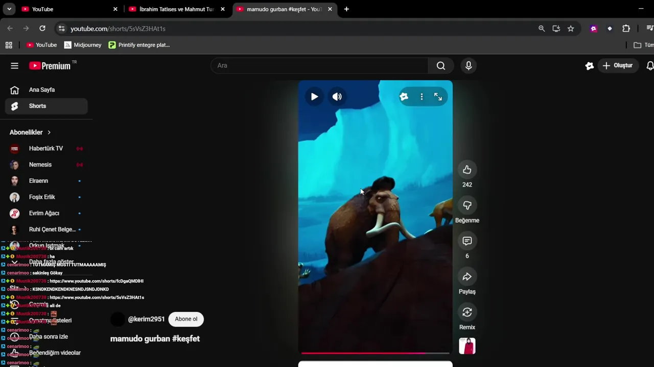Switch to the first YouTube tab

pyautogui.click(x=69, y=9)
